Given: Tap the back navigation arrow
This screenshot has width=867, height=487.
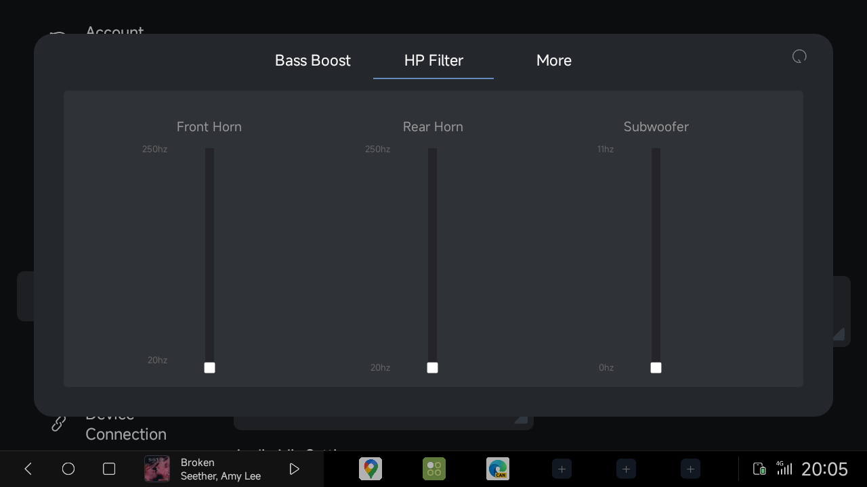Looking at the screenshot, I should click(28, 469).
